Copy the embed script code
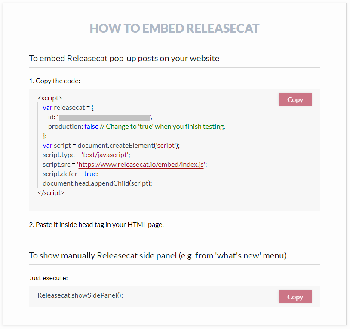Viewport: 350px width, 329px height. click(295, 99)
